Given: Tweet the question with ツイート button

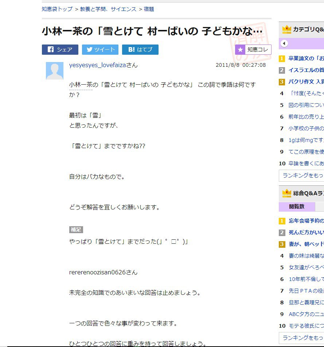Looking at the screenshot, I should tap(100, 50).
